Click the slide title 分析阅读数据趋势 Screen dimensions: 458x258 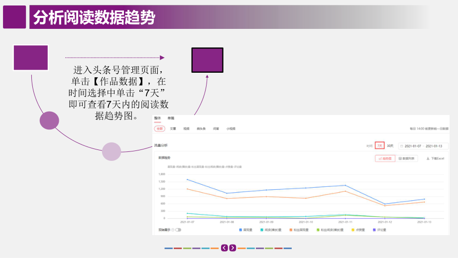click(94, 17)
